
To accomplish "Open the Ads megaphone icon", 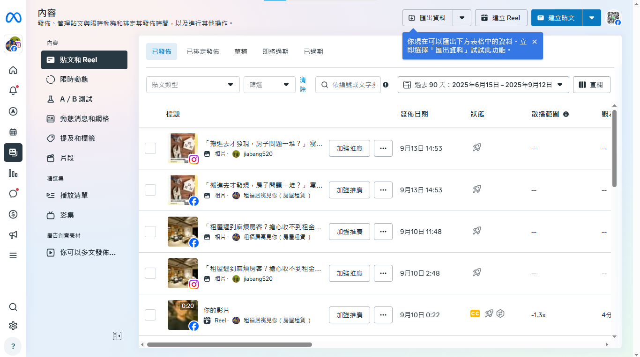I will click(13, 235).
